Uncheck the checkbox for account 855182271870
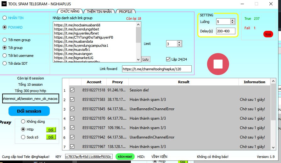The height and width of the screenshot is (163, 281). [x=72, y=118]
